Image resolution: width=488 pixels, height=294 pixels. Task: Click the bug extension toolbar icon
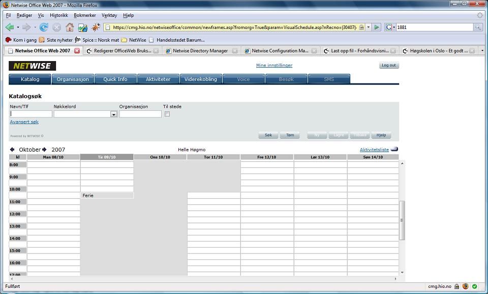[x=96, y=27]
